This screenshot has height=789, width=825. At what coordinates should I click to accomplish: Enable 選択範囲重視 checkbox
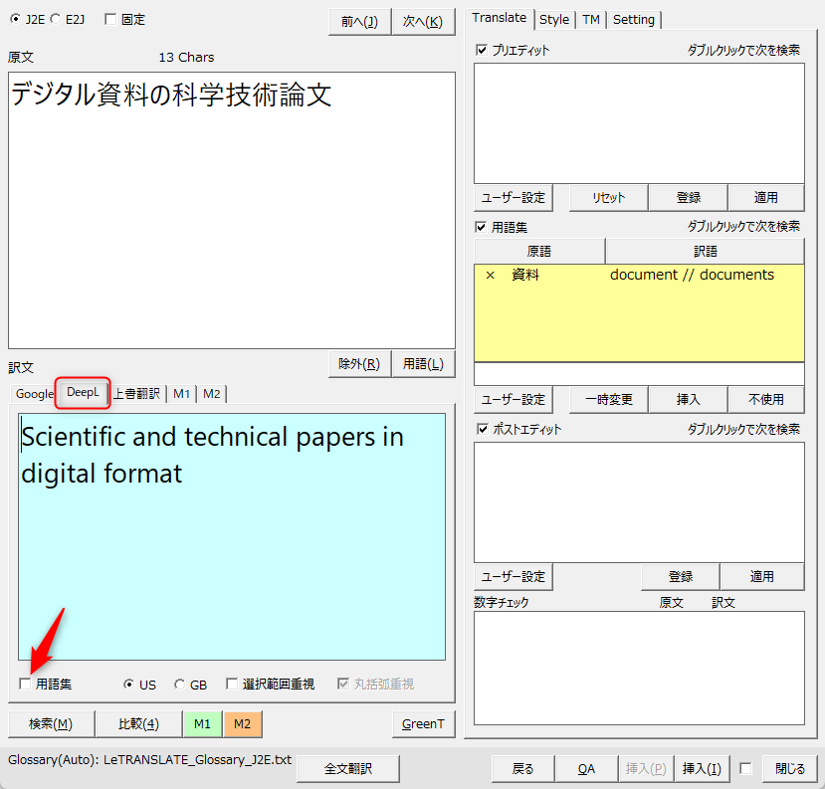(x=232, y=685)
